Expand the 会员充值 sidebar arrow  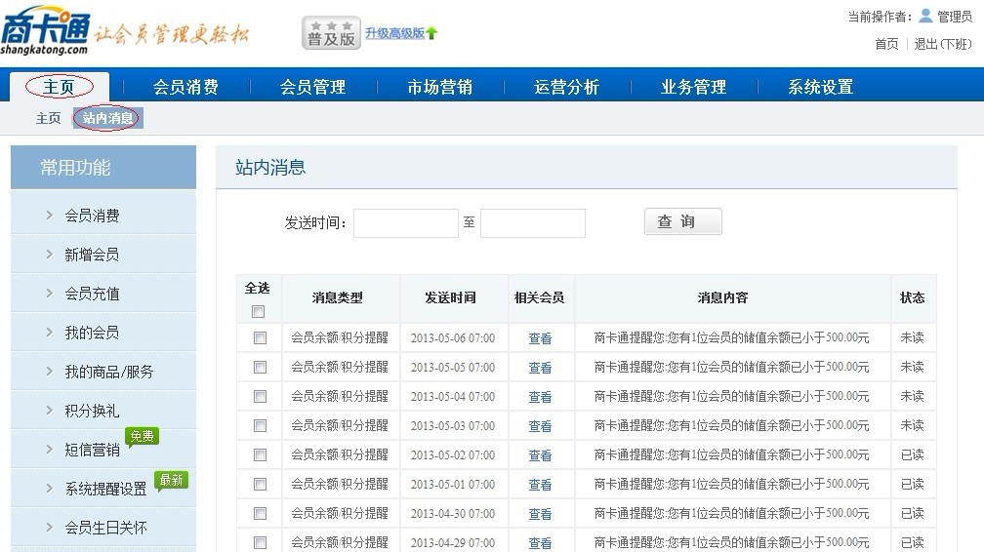[x=49, y=294]
